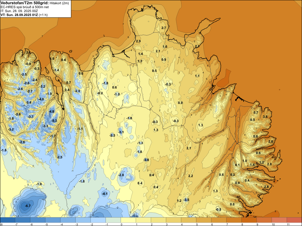Image resolution: width=302 pixels, height=226 pixels.
Task: Click the "-7" label on the color scale
Action: click(16, 224)
